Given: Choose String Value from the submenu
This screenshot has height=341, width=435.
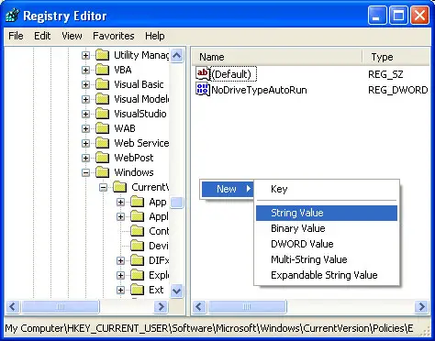Looking at the screenshot, I should [327, 213].
